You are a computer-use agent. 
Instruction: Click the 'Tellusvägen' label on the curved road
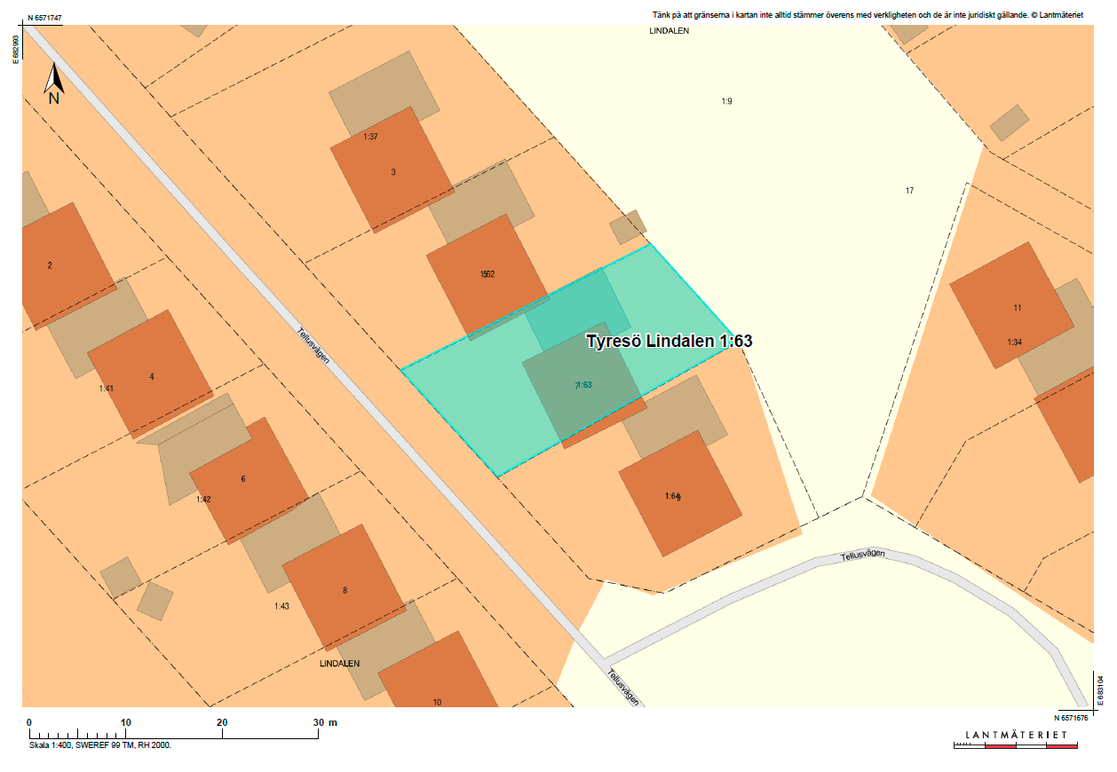coord(863,554)
